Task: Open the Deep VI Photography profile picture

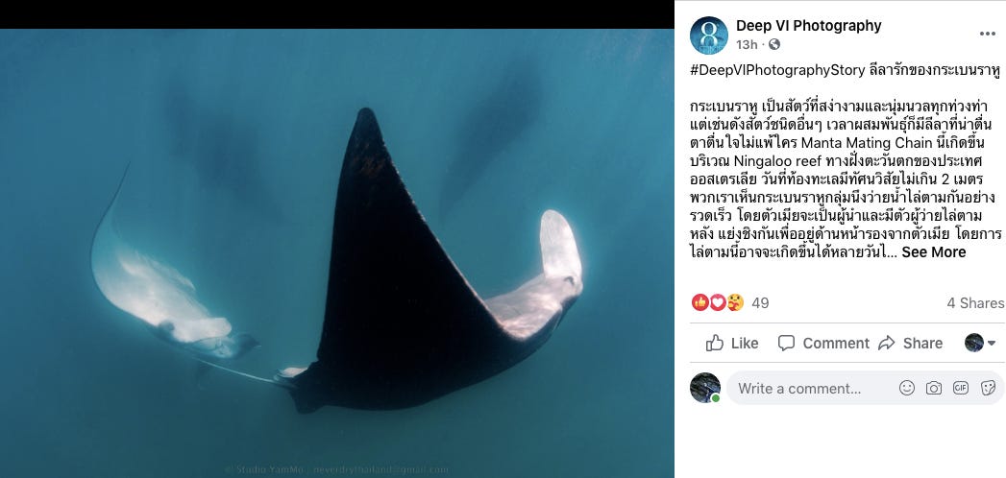Action: [x=709, y=36]
